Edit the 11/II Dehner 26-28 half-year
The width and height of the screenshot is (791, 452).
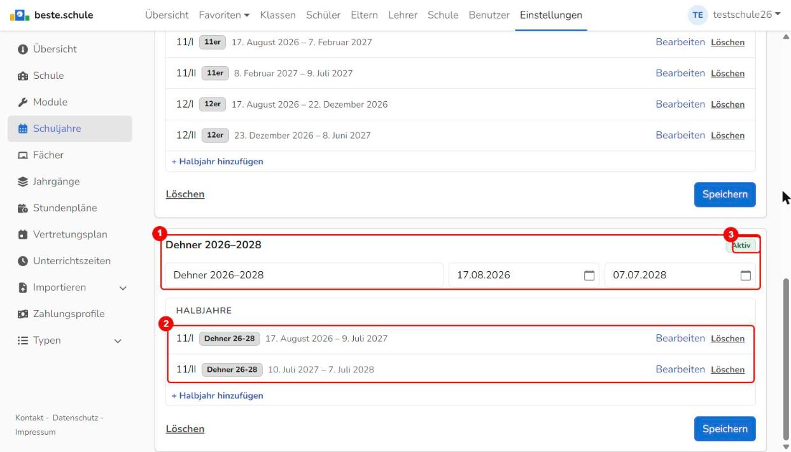pyautogui.click(x=680, y=369)
